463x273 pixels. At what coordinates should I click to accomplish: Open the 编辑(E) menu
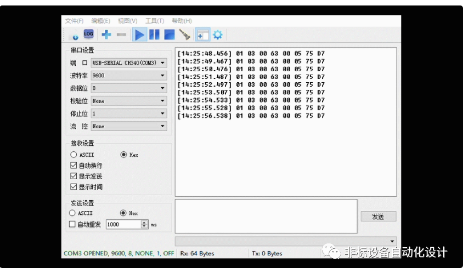coord(101,21)
